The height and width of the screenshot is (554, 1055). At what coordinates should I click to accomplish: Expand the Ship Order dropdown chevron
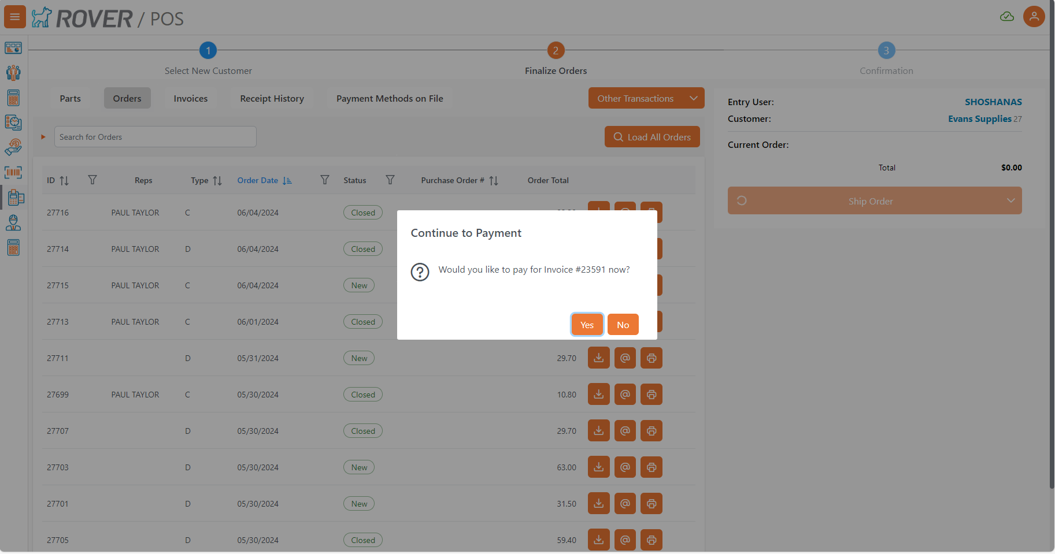(1011, 200)
